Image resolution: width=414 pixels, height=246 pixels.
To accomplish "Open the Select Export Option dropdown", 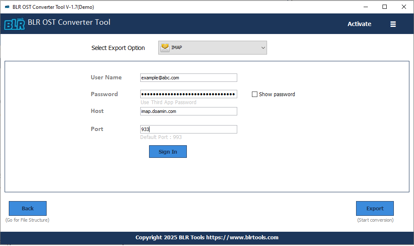I will tap(212, 47).
